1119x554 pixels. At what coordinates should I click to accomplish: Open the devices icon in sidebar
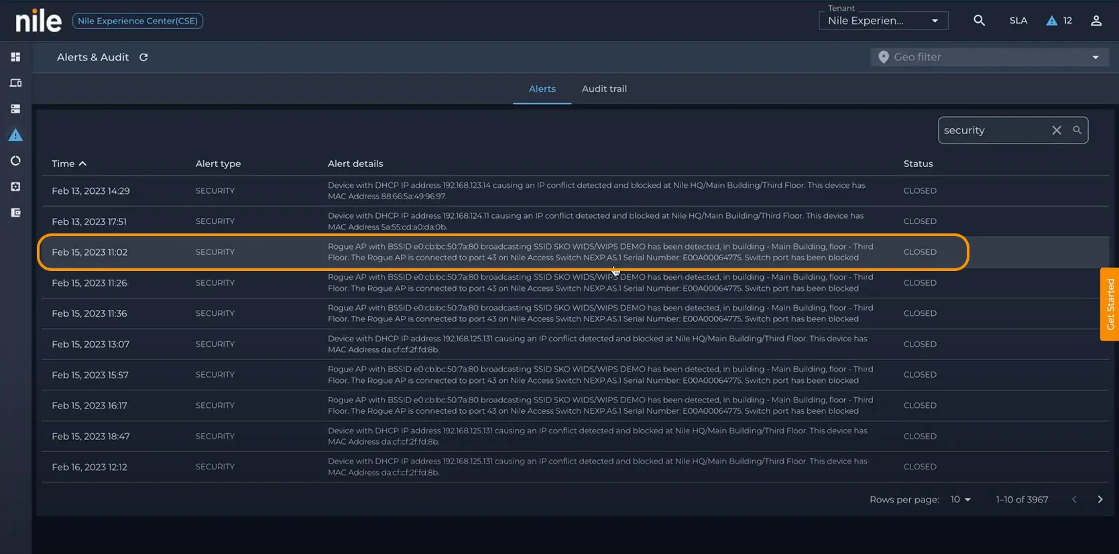15,83
